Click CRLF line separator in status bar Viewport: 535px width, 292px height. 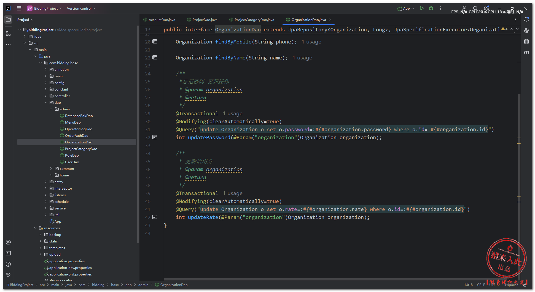481,285
